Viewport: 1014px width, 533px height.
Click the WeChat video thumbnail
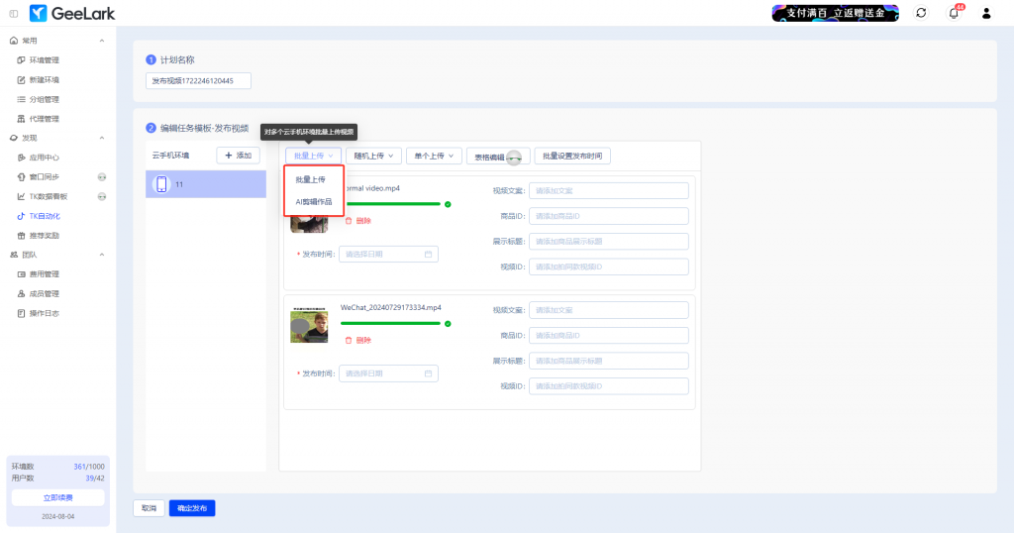click(x=309, y=326)
